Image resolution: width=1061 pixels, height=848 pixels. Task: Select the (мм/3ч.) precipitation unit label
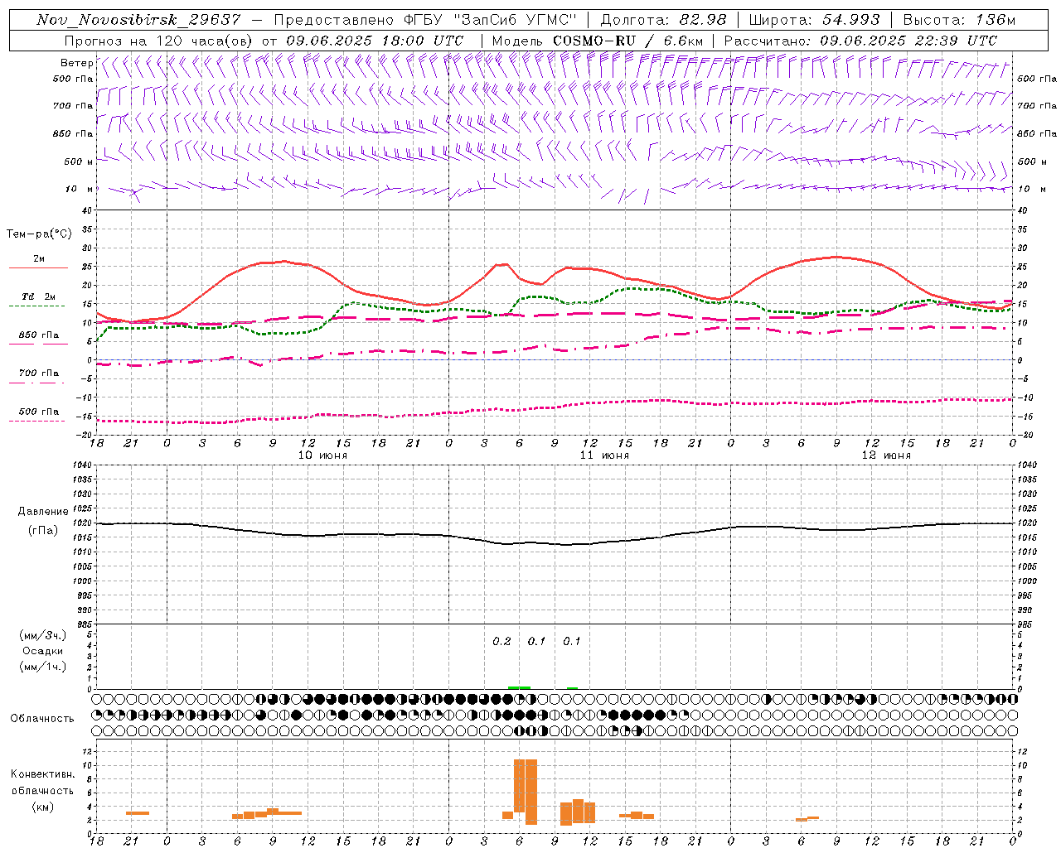pyautogui.click(x=43, y=635)
